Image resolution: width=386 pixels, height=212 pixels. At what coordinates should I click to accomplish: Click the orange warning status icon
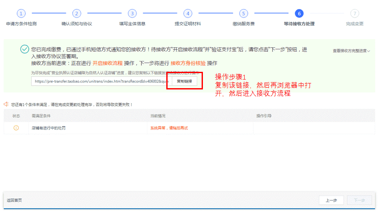(x=16, y=128)
